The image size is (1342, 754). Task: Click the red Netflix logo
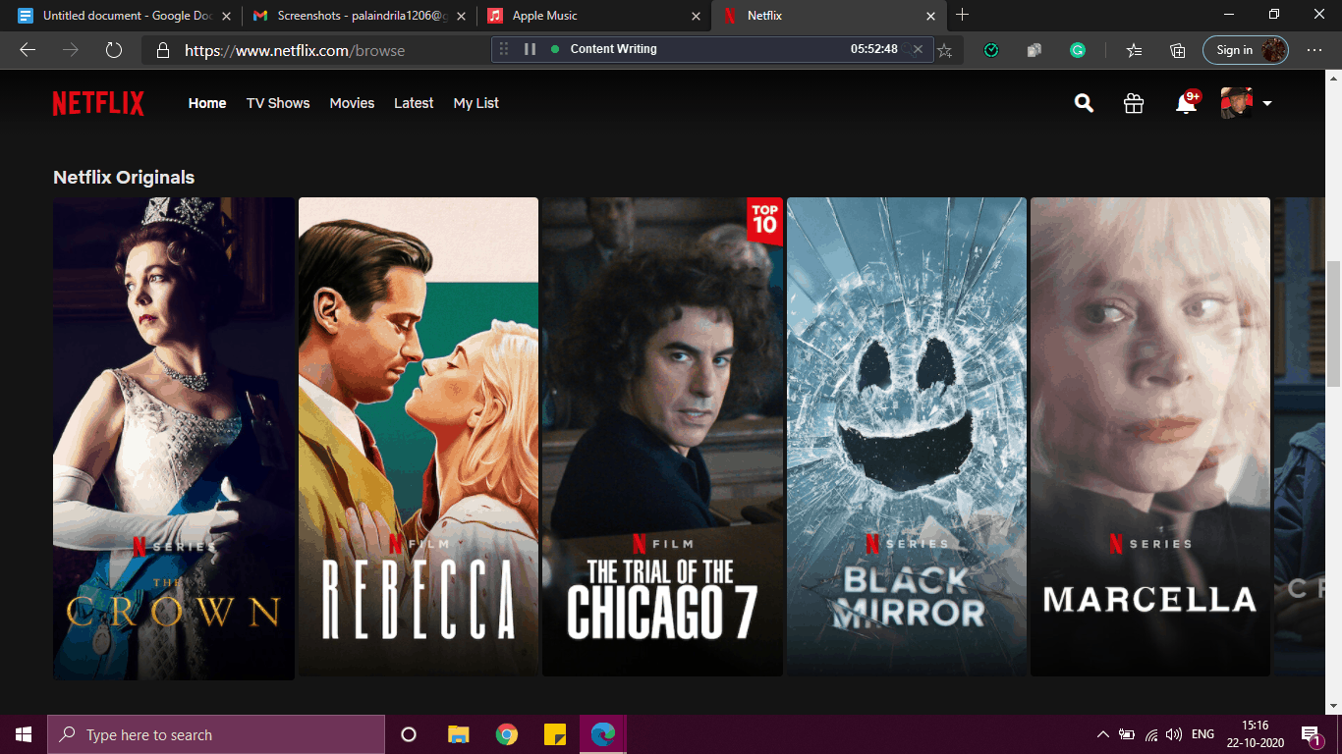tap(98, 103)
